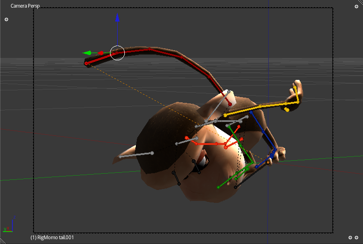This screenshot has width=363, height=244.
Task: Click the "(1) RigMomo tail.001" object label
Action: (52, 237)
